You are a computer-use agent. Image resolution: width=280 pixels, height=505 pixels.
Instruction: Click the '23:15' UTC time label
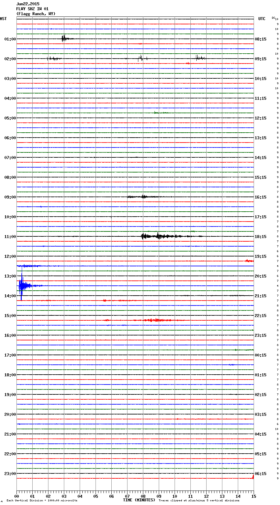pyautogui.click(x=261, y=335)
